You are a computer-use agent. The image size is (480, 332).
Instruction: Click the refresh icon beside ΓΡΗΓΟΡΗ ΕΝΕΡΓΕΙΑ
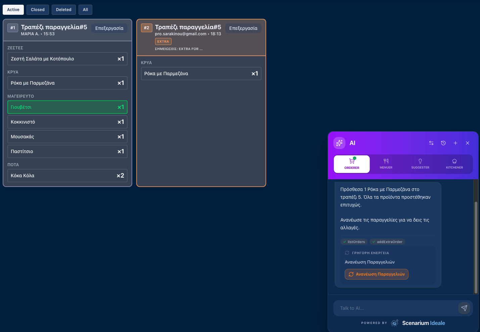pyautogui.click(x=347, y=253)
